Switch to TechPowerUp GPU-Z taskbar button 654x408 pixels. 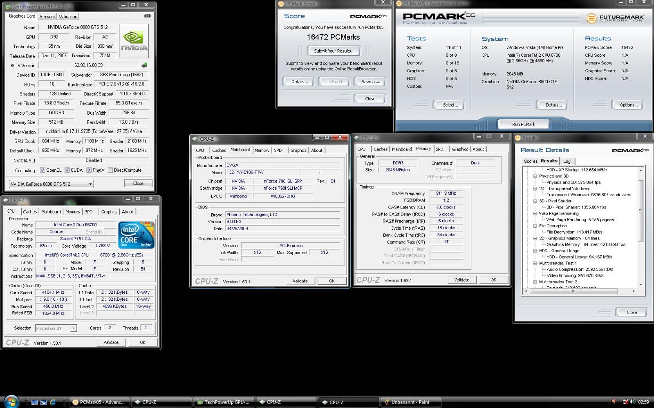click(x=224, y=402)
